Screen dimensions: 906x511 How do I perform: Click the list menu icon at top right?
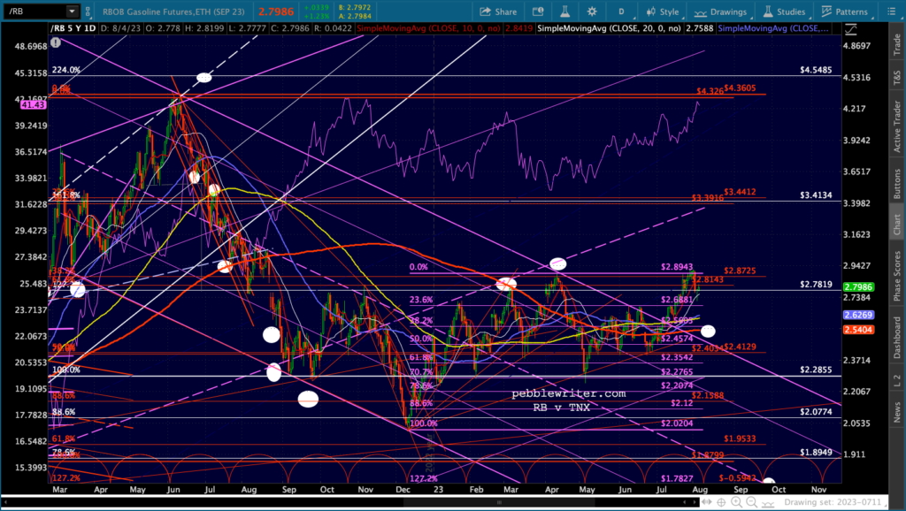(892, 11)
